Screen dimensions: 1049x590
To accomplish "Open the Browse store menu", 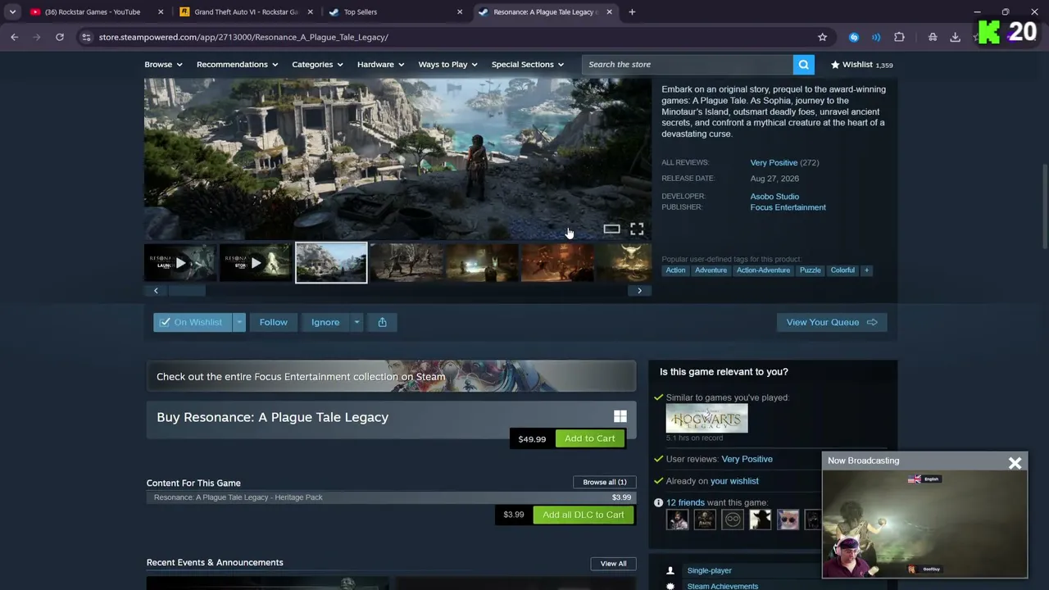I will (x=163, y=65).
